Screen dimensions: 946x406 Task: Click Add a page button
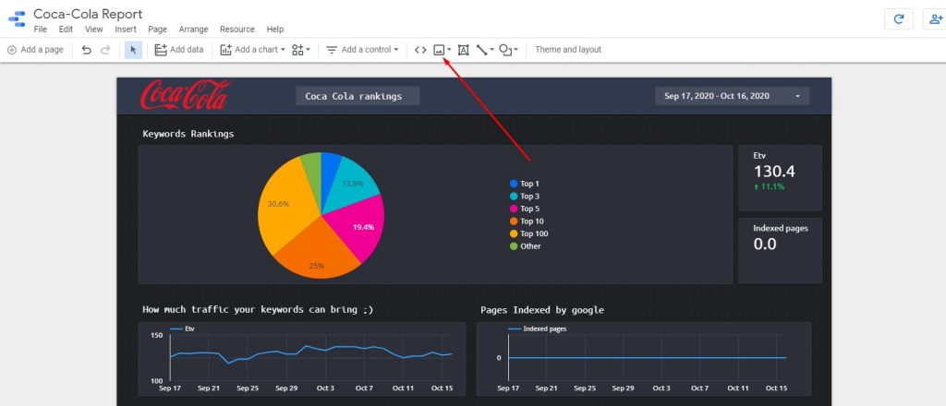pyautogui.click(x=36, y=50)
